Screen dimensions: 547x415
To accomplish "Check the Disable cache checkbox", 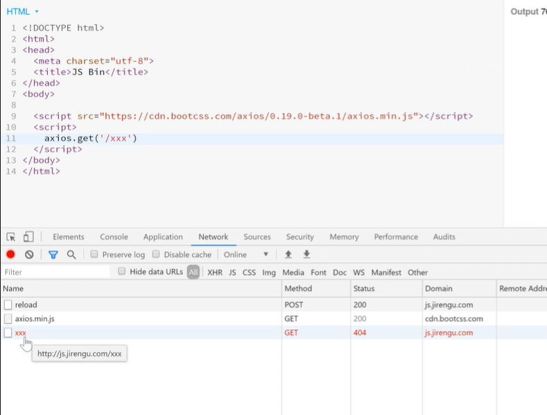I will coord(157,255).
